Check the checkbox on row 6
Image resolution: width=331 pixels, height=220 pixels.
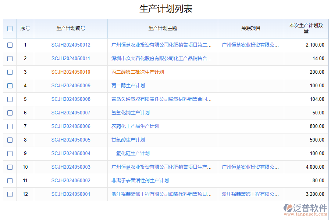10,113
